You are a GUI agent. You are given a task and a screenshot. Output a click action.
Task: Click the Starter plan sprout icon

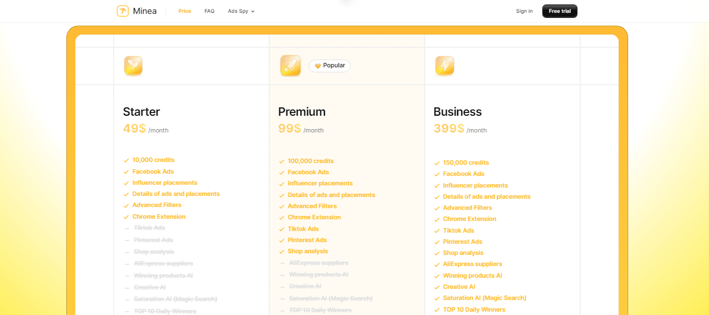pyautogui.click(x=133, y=66)
